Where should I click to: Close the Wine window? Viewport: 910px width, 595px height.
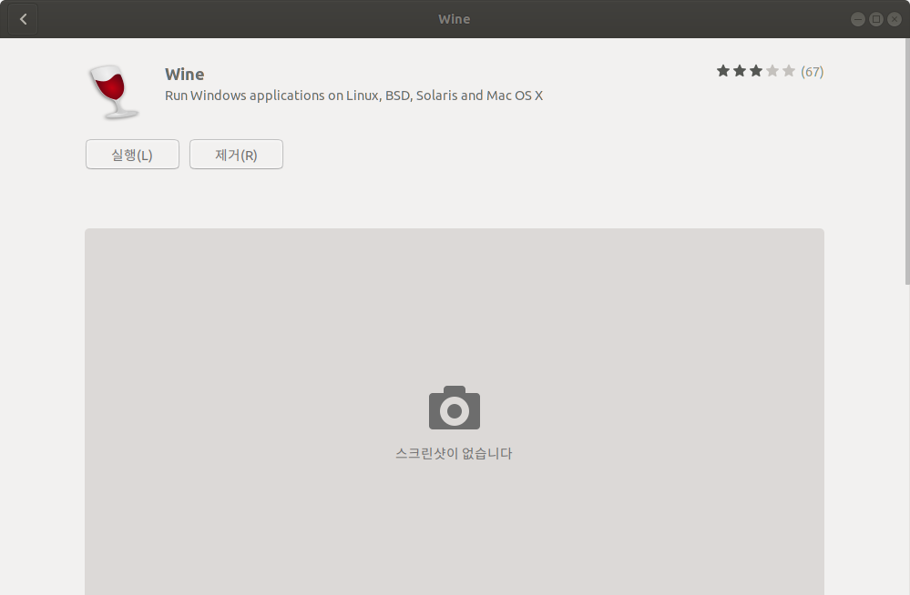(895, 19)
